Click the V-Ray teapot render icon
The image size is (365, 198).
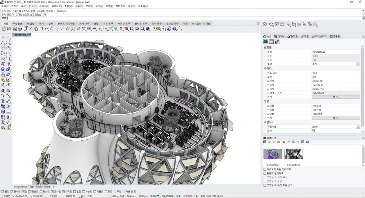271,24
